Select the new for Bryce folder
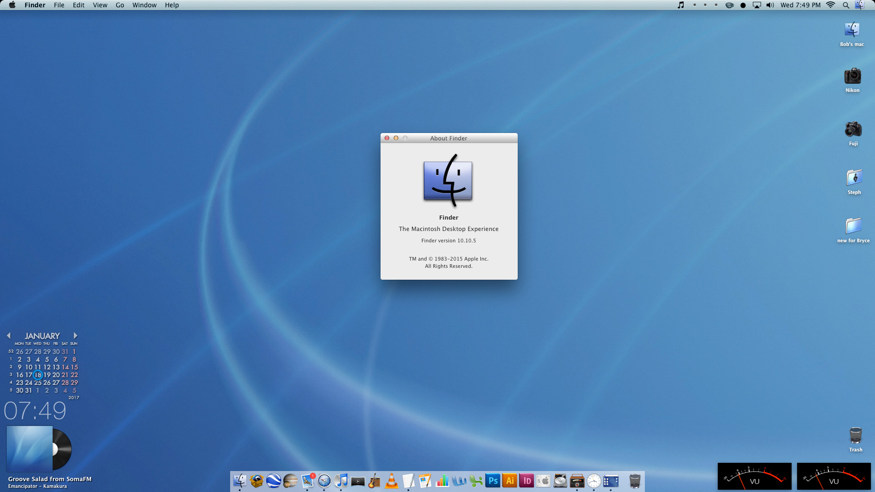This screenshot has width=875, height=492. pos(853,226)
